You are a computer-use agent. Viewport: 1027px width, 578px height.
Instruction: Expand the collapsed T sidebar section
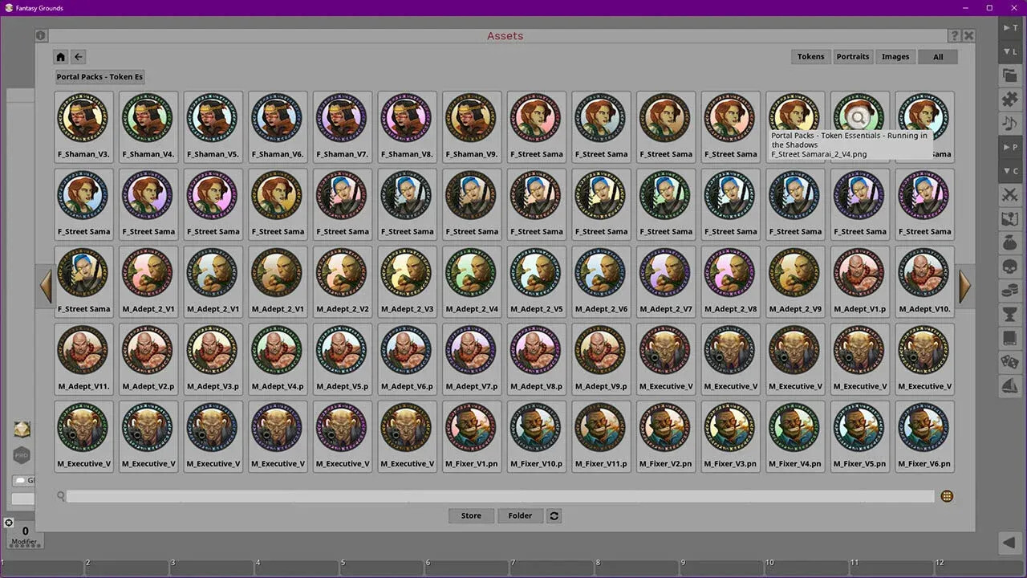point(1009,27)
